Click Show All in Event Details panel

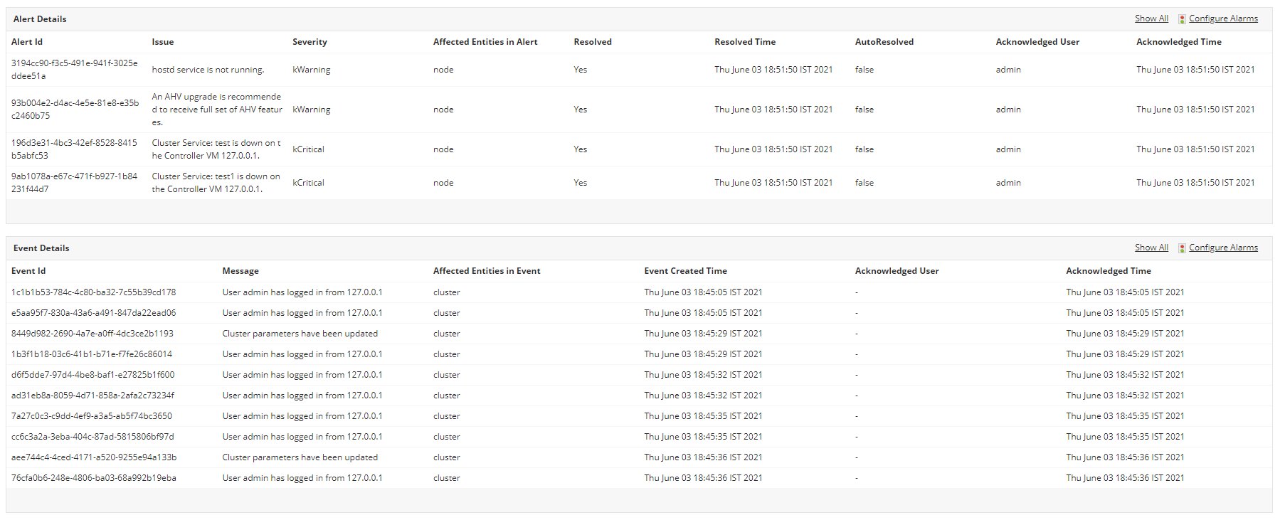click(x=1151, y=248)
